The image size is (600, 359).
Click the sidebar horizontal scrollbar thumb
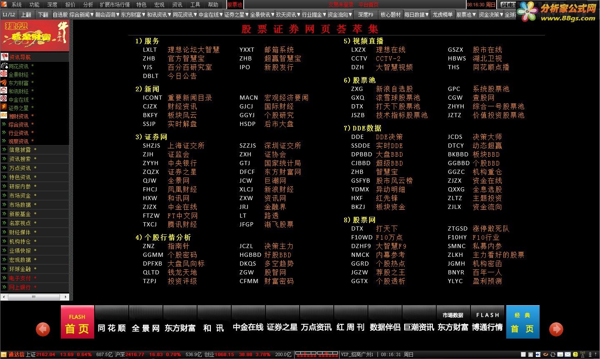pyautogui.click(x=33, y=297)
